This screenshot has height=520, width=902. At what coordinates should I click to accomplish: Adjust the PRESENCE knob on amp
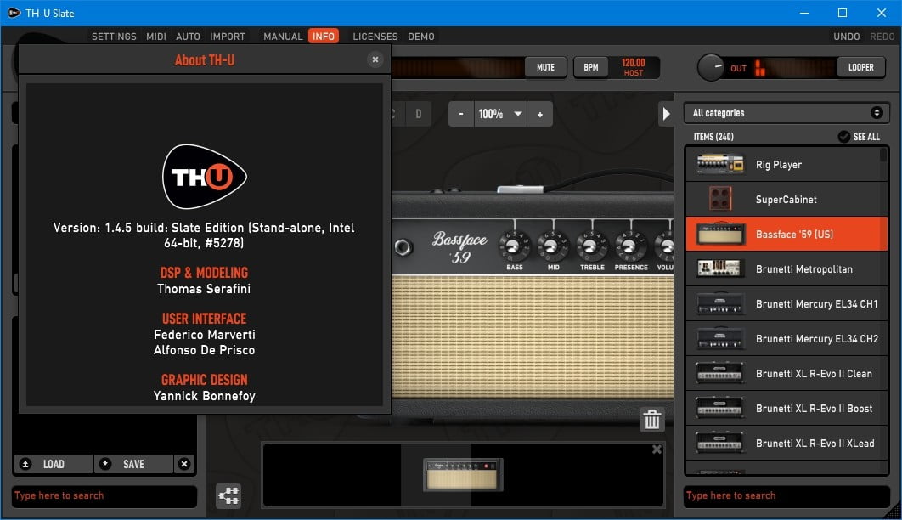coord(630,246)
